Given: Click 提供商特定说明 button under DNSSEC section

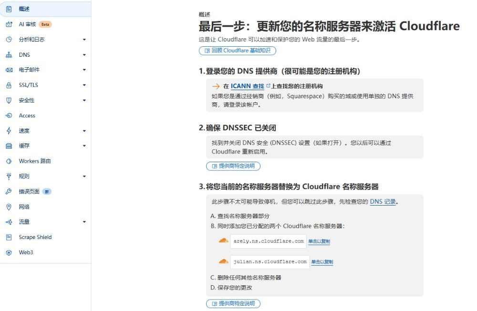Looking at the screenshot, I should pos(233,166).
